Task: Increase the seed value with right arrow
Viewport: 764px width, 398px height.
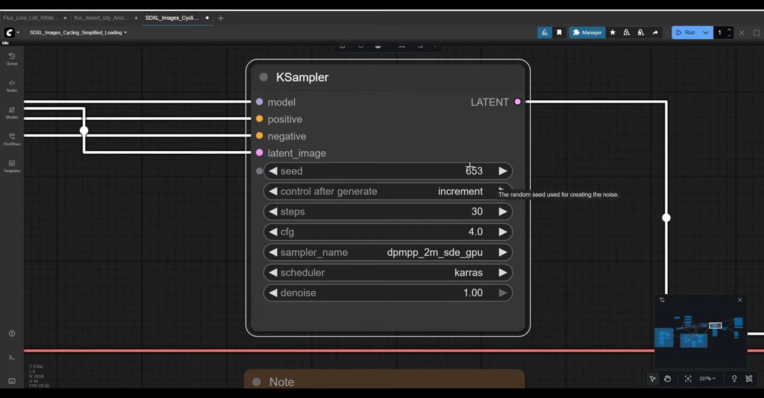Action: tap(503, 171)
